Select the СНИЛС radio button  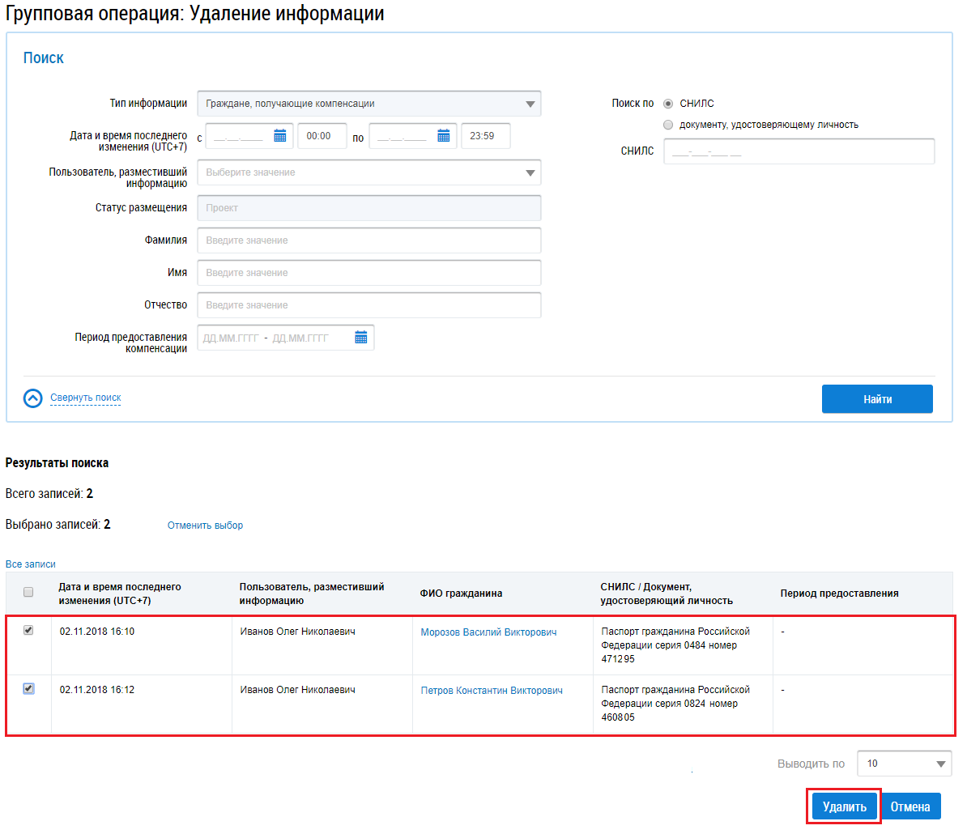(668, 104)
